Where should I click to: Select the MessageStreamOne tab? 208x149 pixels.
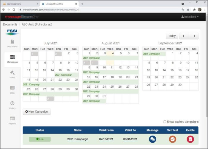(x=59, y=4)
